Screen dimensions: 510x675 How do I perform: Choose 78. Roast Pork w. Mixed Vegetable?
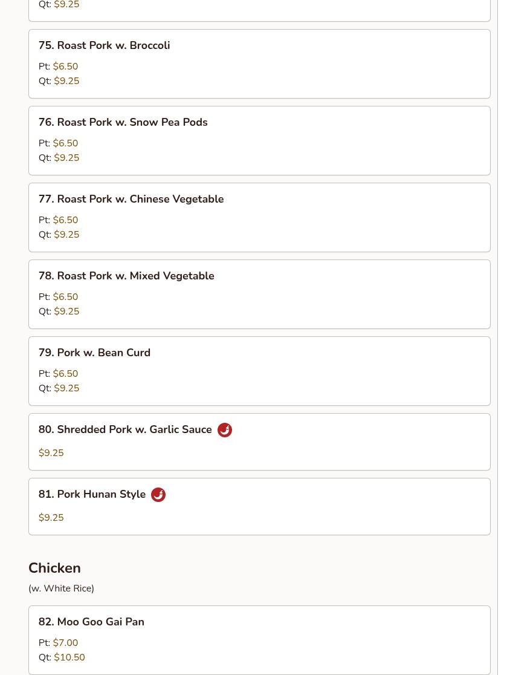coord(259,294)
